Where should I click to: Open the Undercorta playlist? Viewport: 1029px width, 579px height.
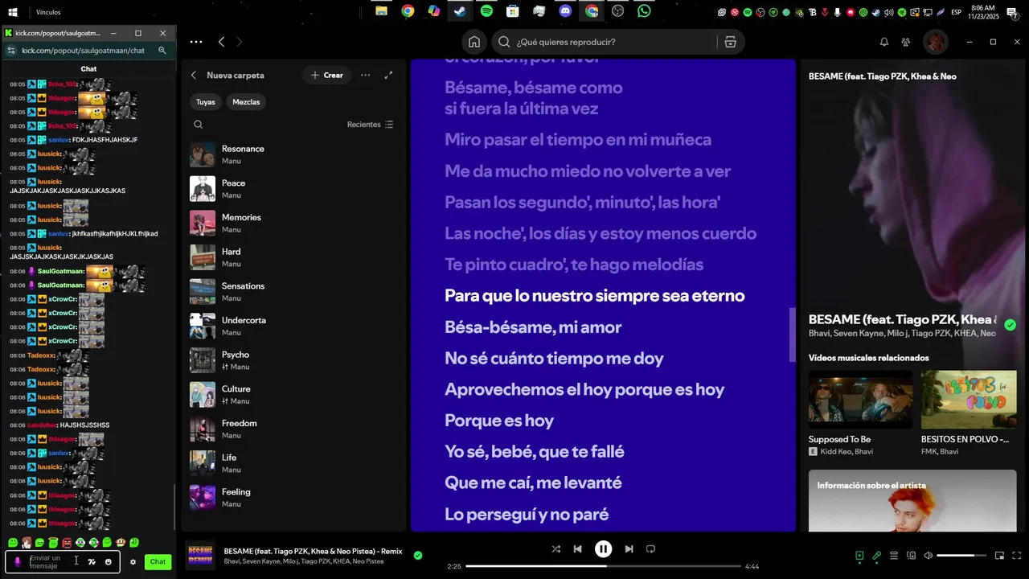[293, 326]
